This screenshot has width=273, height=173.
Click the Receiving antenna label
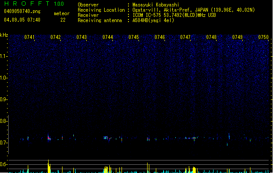pyautogui.click(x=100, y=20)
